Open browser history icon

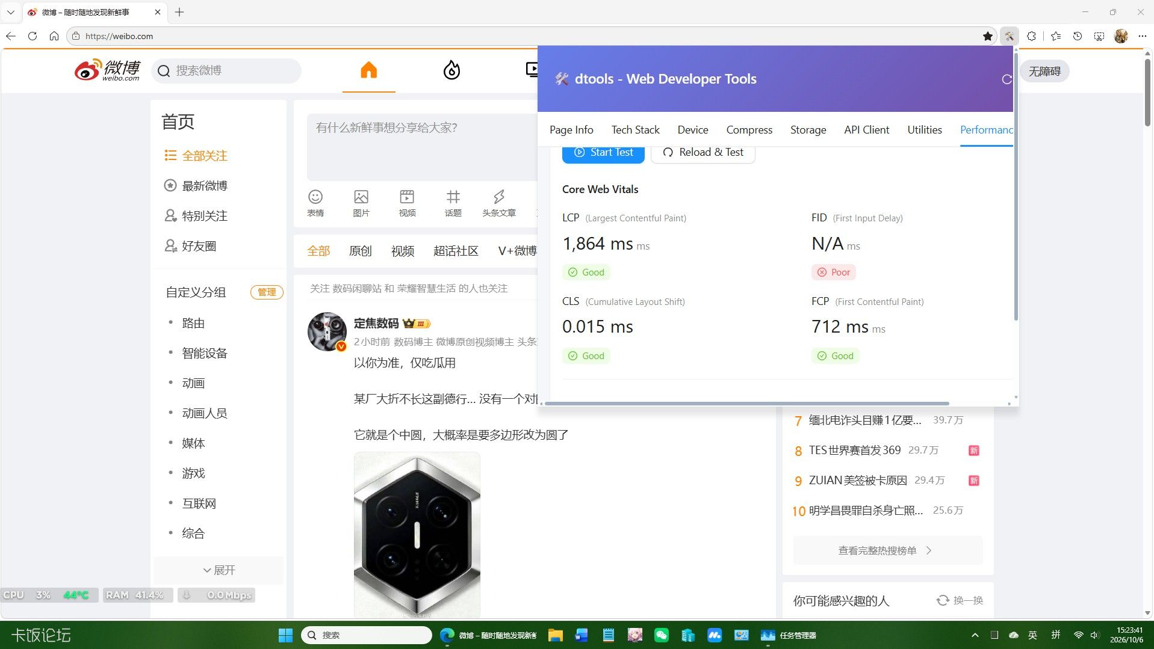1078,36
